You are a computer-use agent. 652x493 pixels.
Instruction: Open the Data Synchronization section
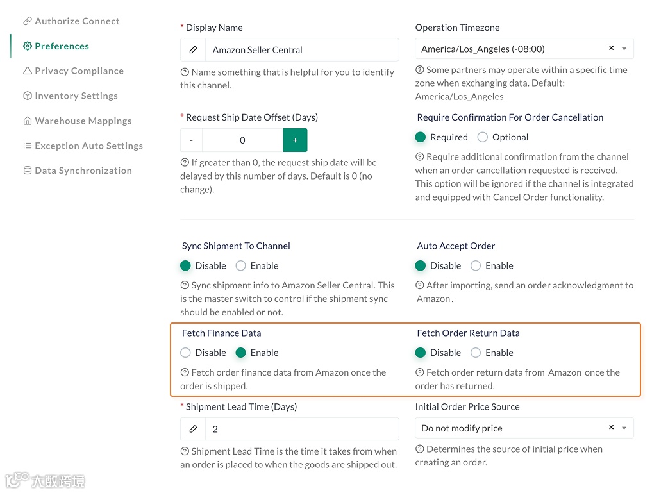83,171
